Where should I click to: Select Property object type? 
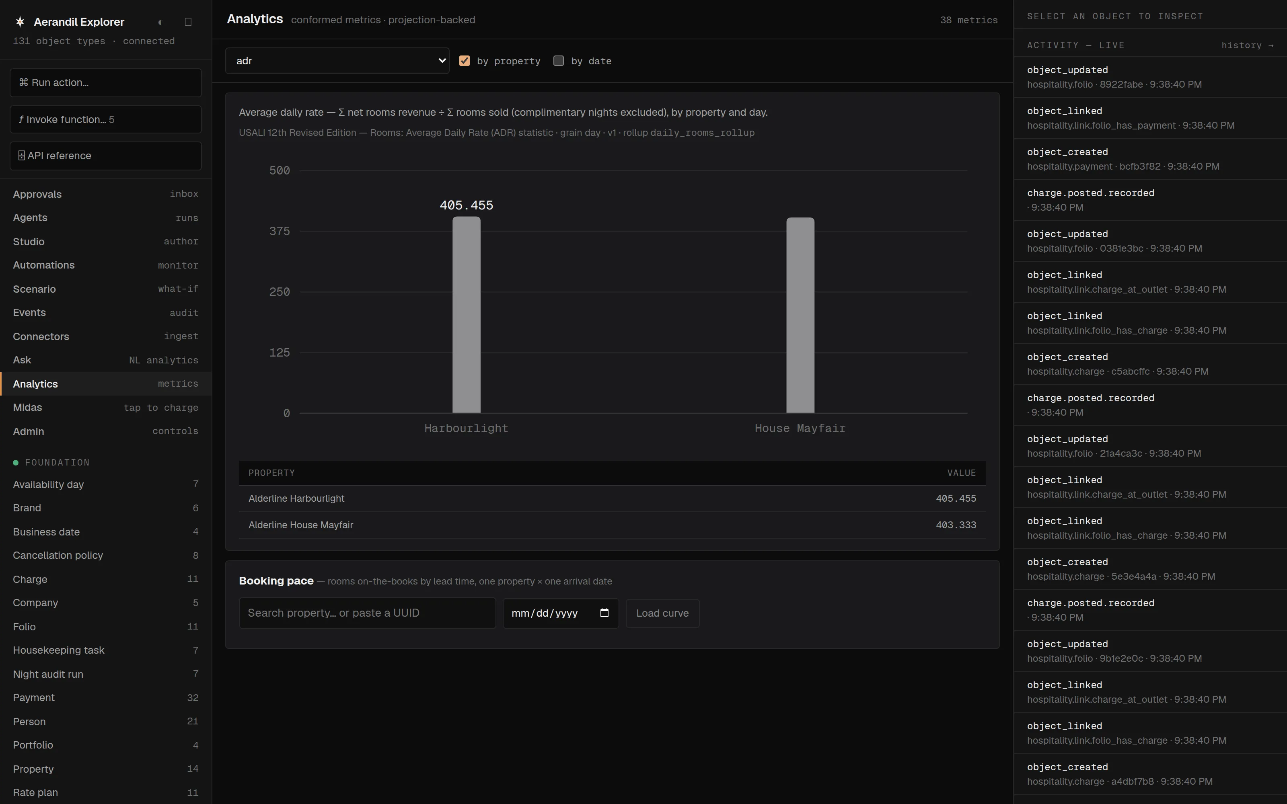(105, 769)
